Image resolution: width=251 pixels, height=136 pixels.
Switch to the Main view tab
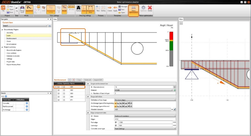(181, 19)
